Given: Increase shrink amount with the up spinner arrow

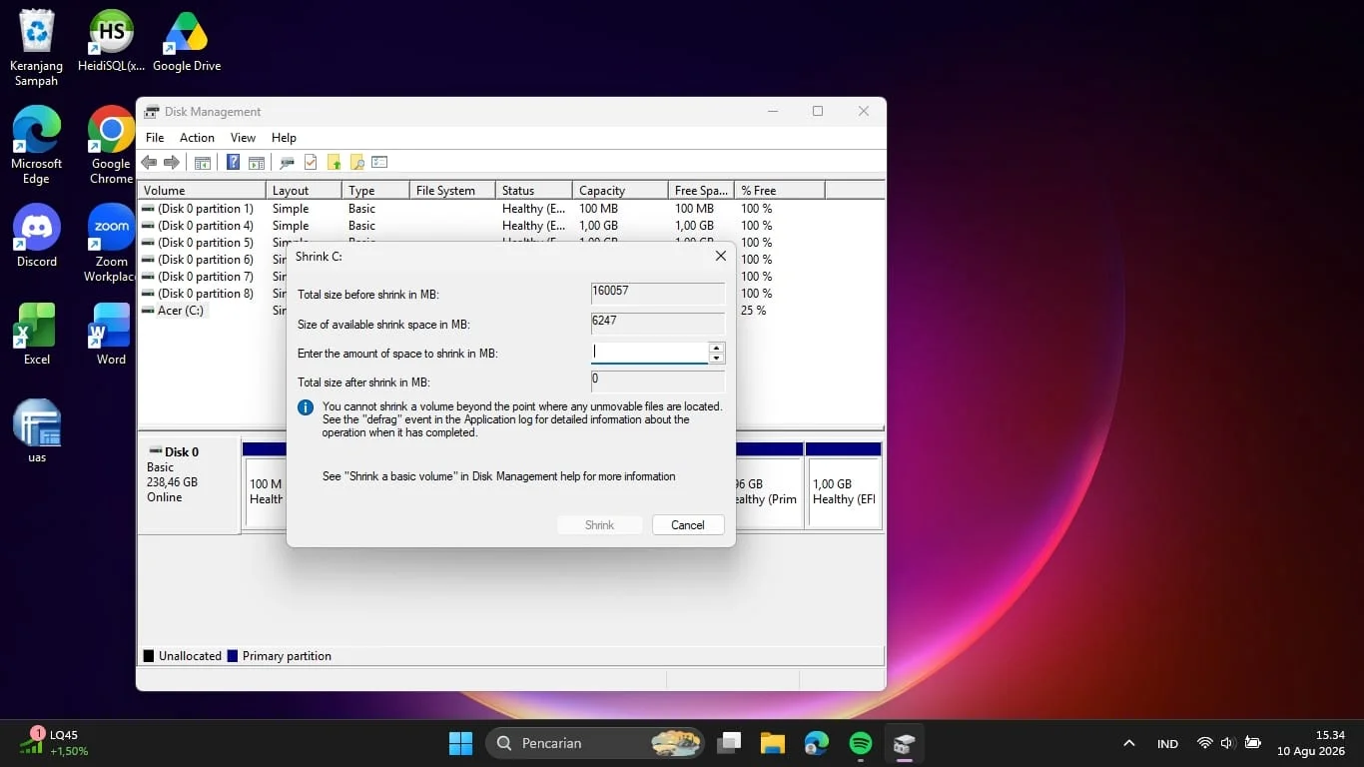Looking at the screenshot, I should point(716,348).
